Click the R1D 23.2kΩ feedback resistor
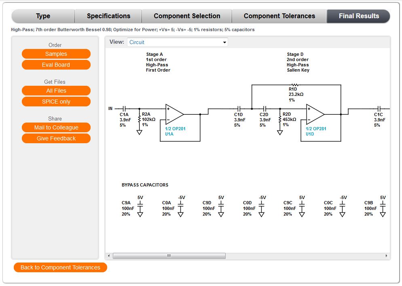Viewport: 402px width, 286px height. (x=294, y=85)
